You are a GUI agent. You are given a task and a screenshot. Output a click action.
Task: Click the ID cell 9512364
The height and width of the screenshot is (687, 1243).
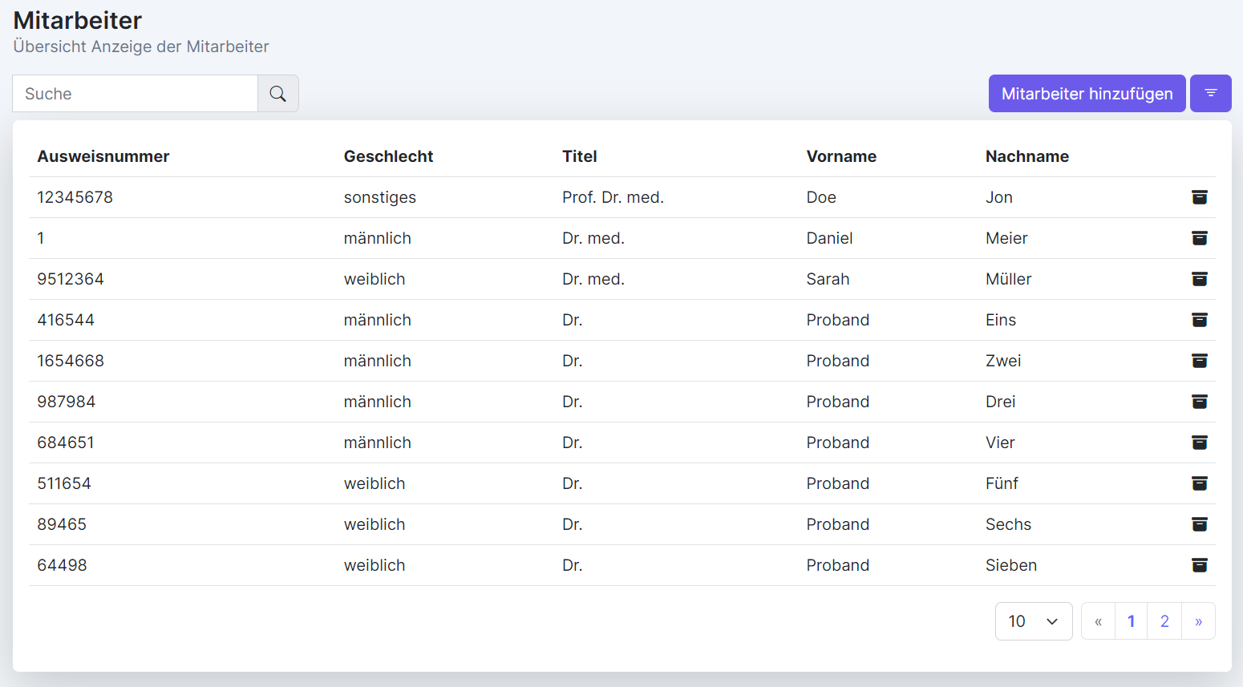point(71,279)
